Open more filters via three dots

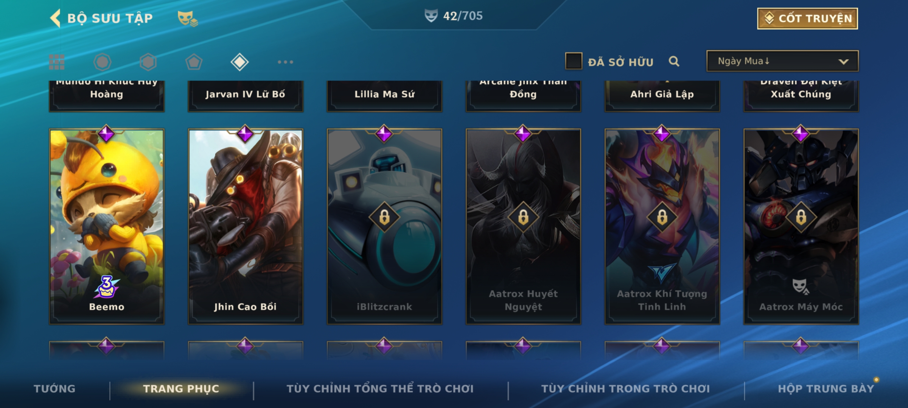[x=285, y=62]
